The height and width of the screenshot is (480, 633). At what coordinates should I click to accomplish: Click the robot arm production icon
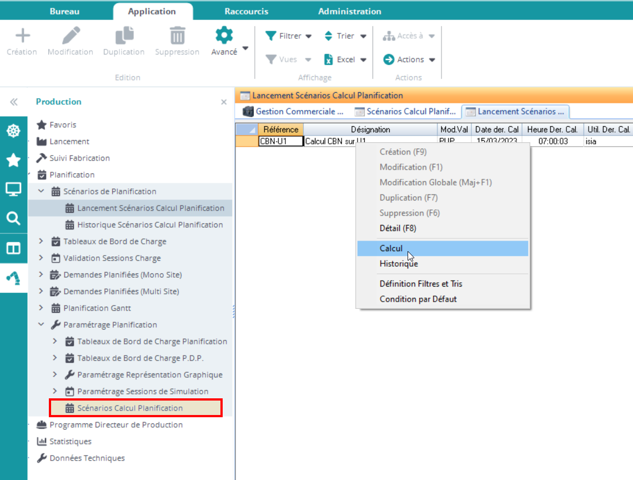point(13,278)
